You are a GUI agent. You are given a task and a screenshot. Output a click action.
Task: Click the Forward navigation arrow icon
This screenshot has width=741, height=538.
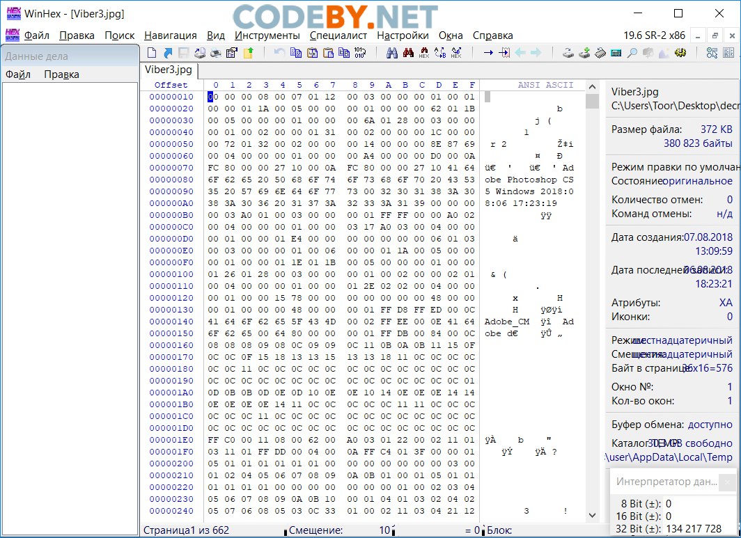point(536,52)
